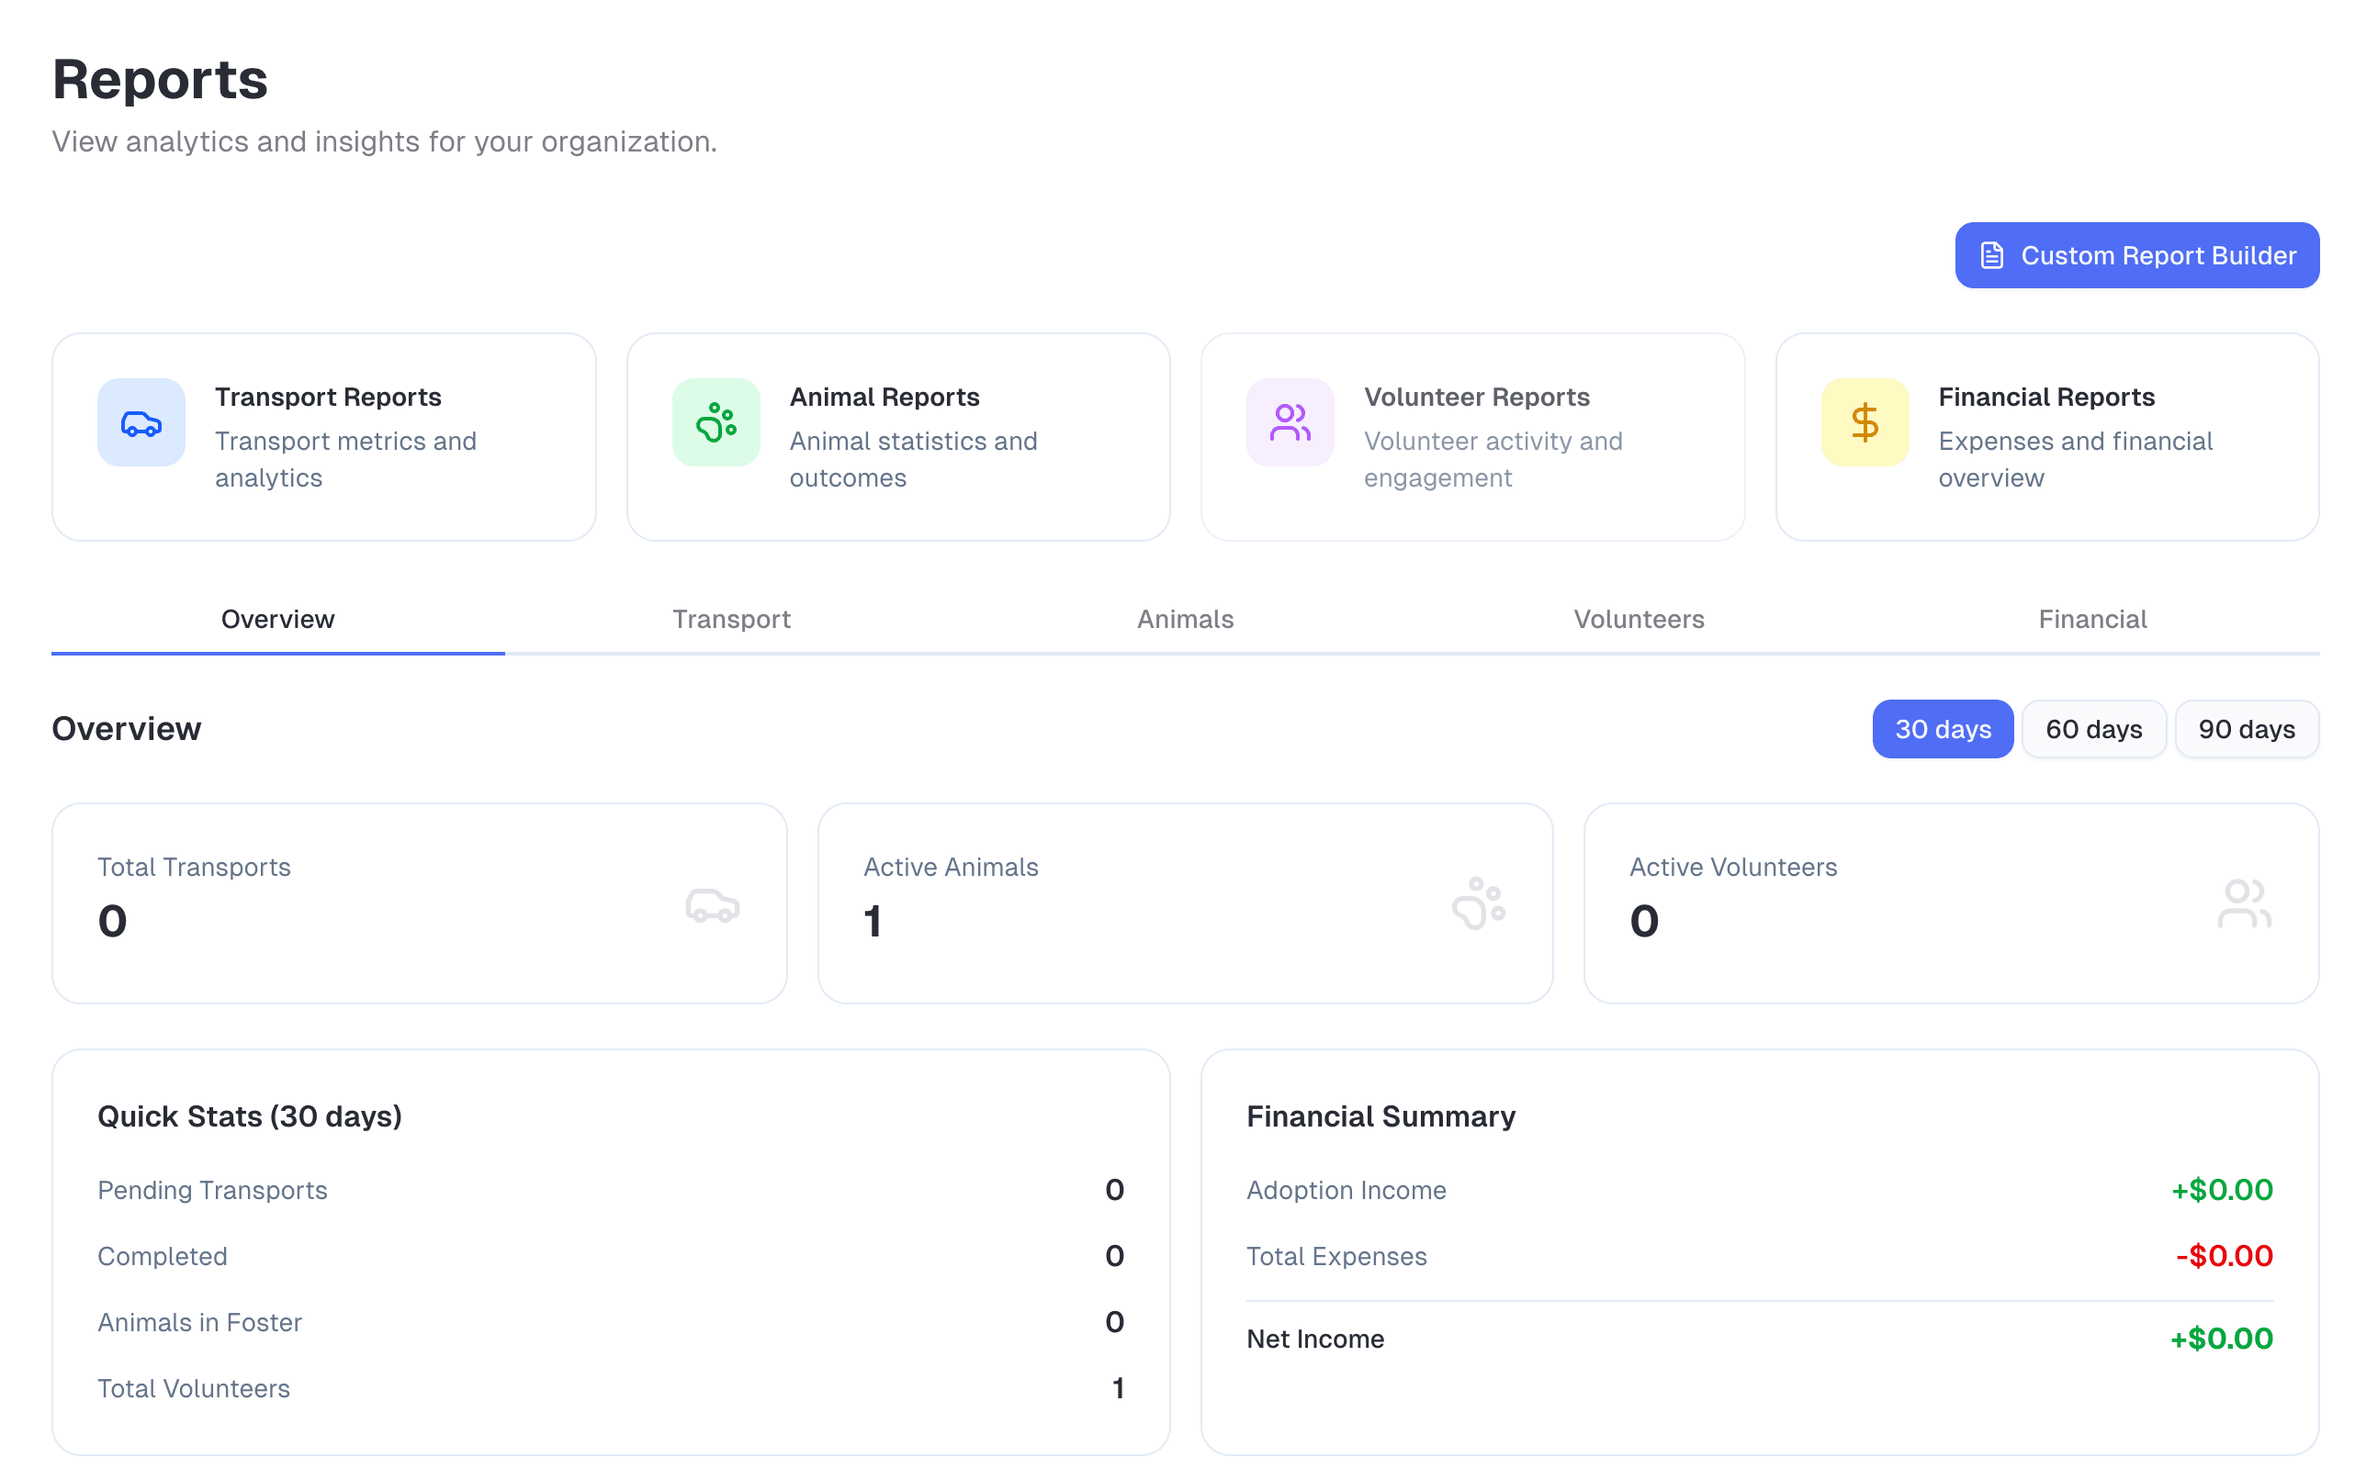This screenshot has width=2355, height=1480.
Task: Click the Animal Reports card title
Action: (885, 397)
